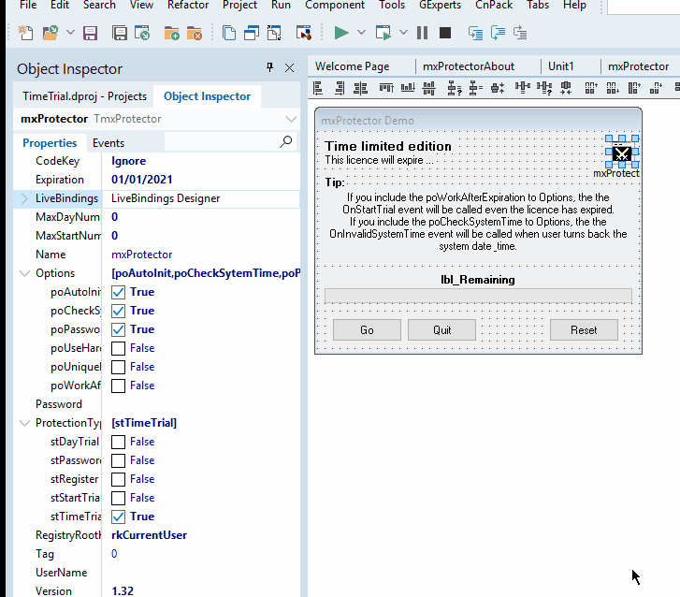
Task: Open the GExperts menu
Action: tap(440, 6)
